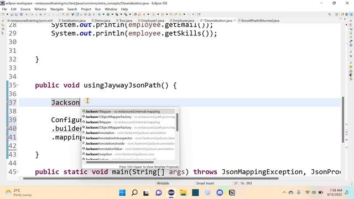Viewport: 354px width, 199px height.
Task: Click line number 37 in the gutter
Action: (12, 102)
